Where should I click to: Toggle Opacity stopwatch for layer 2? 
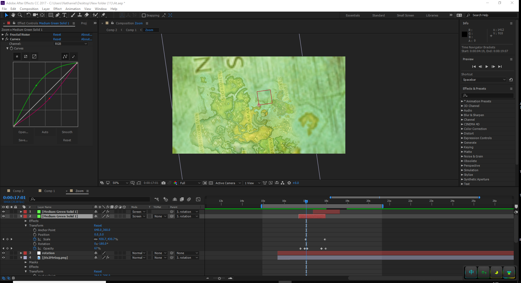[35, 248]
